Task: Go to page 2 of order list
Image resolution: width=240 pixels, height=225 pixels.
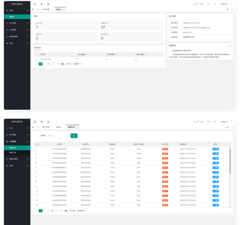Action: pyautogui.click(x=44, y=211)
